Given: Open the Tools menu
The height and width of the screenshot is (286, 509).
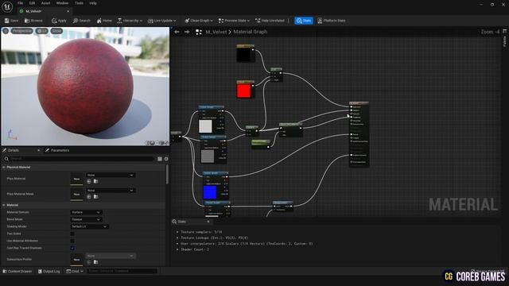Looking at the screenshot, I should click(x=79, y=3).
